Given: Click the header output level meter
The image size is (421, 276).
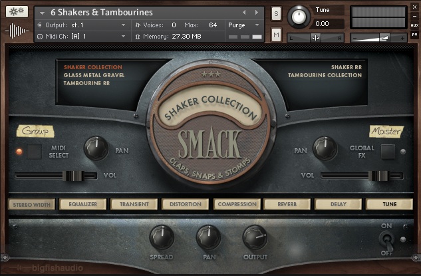Looking at the screenshot, I should coord(378,17).
